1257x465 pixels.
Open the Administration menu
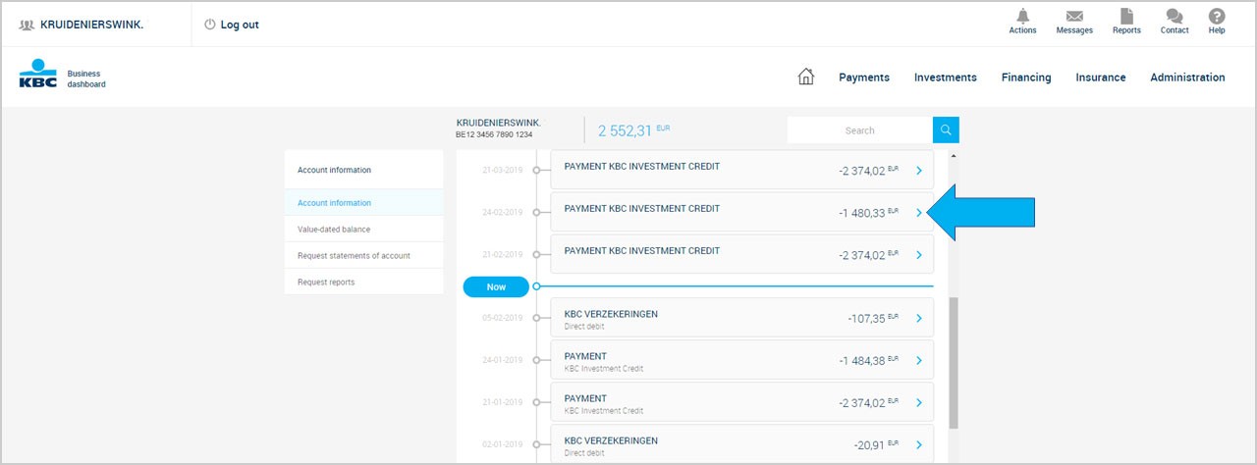click(1187, 77)
